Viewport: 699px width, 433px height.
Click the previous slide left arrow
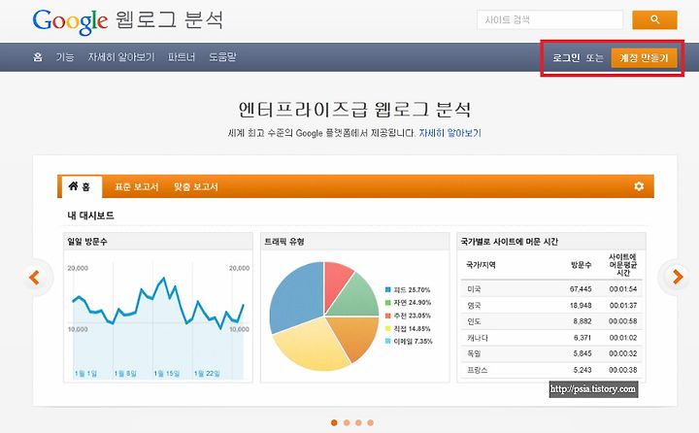35,278
